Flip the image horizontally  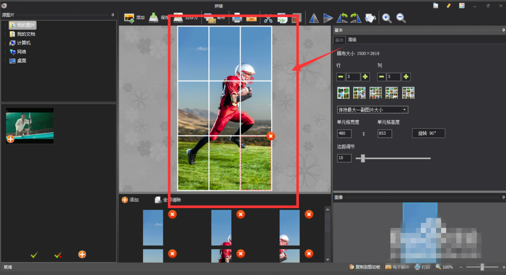pyautogui.click(x=314, y=18)
